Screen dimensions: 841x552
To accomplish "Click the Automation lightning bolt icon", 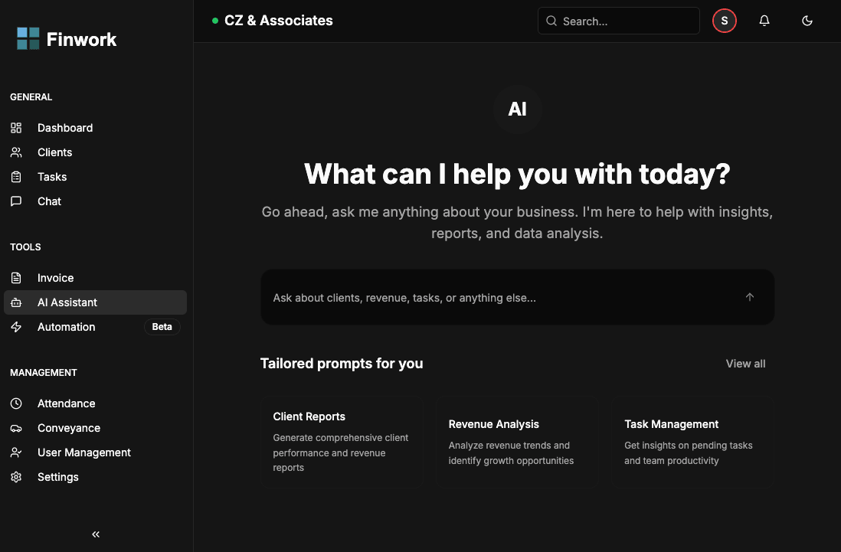I will click(16, 327).
